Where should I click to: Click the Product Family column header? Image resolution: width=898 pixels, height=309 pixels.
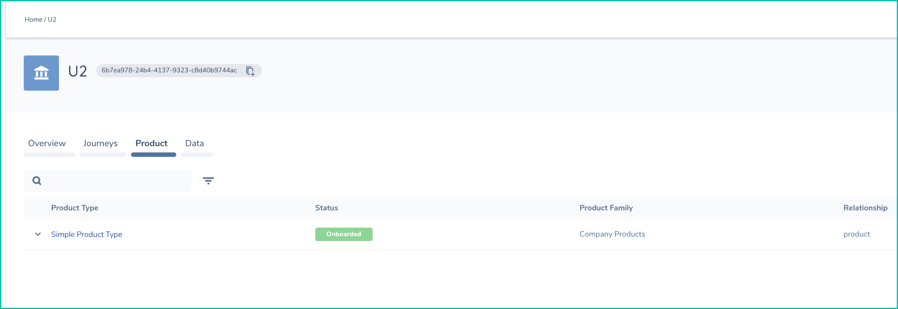click(x=606, y=208)
